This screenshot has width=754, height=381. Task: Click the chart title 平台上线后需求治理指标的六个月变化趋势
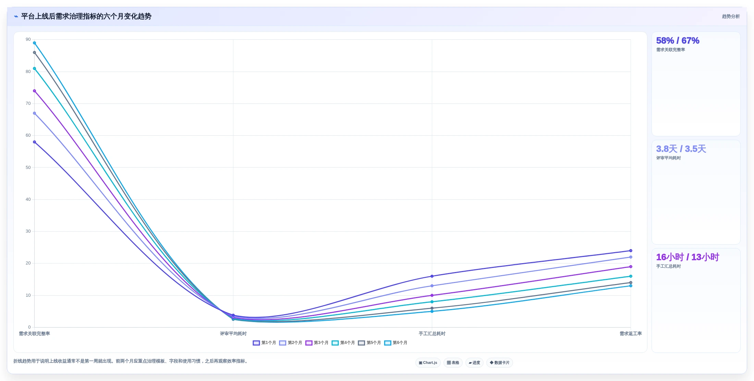pyautogui.click(x=86, y=16)
